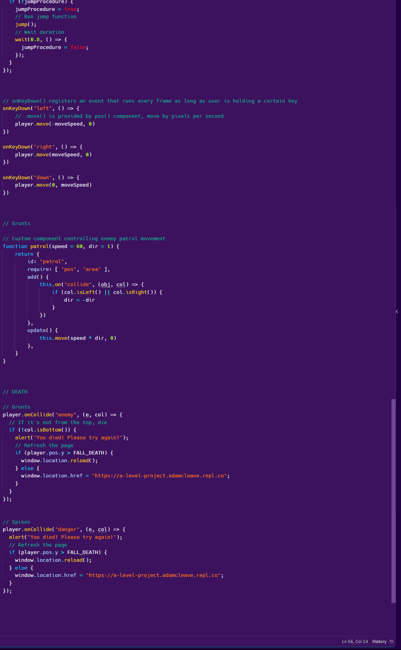401x650 pixels.
Task: Click the repl.co URL in the enemy collision block
Action: pos(160,476)
